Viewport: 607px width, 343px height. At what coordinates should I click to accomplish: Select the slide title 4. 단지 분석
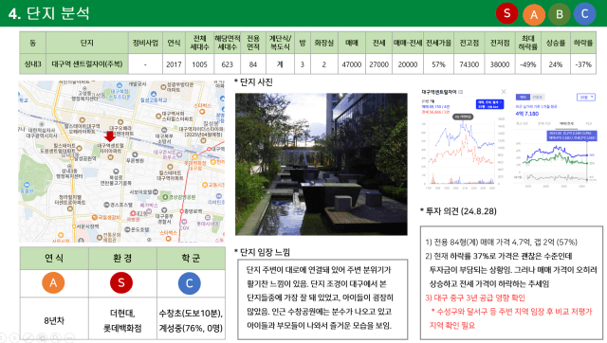pyautogui.click(x=49, y=13)
